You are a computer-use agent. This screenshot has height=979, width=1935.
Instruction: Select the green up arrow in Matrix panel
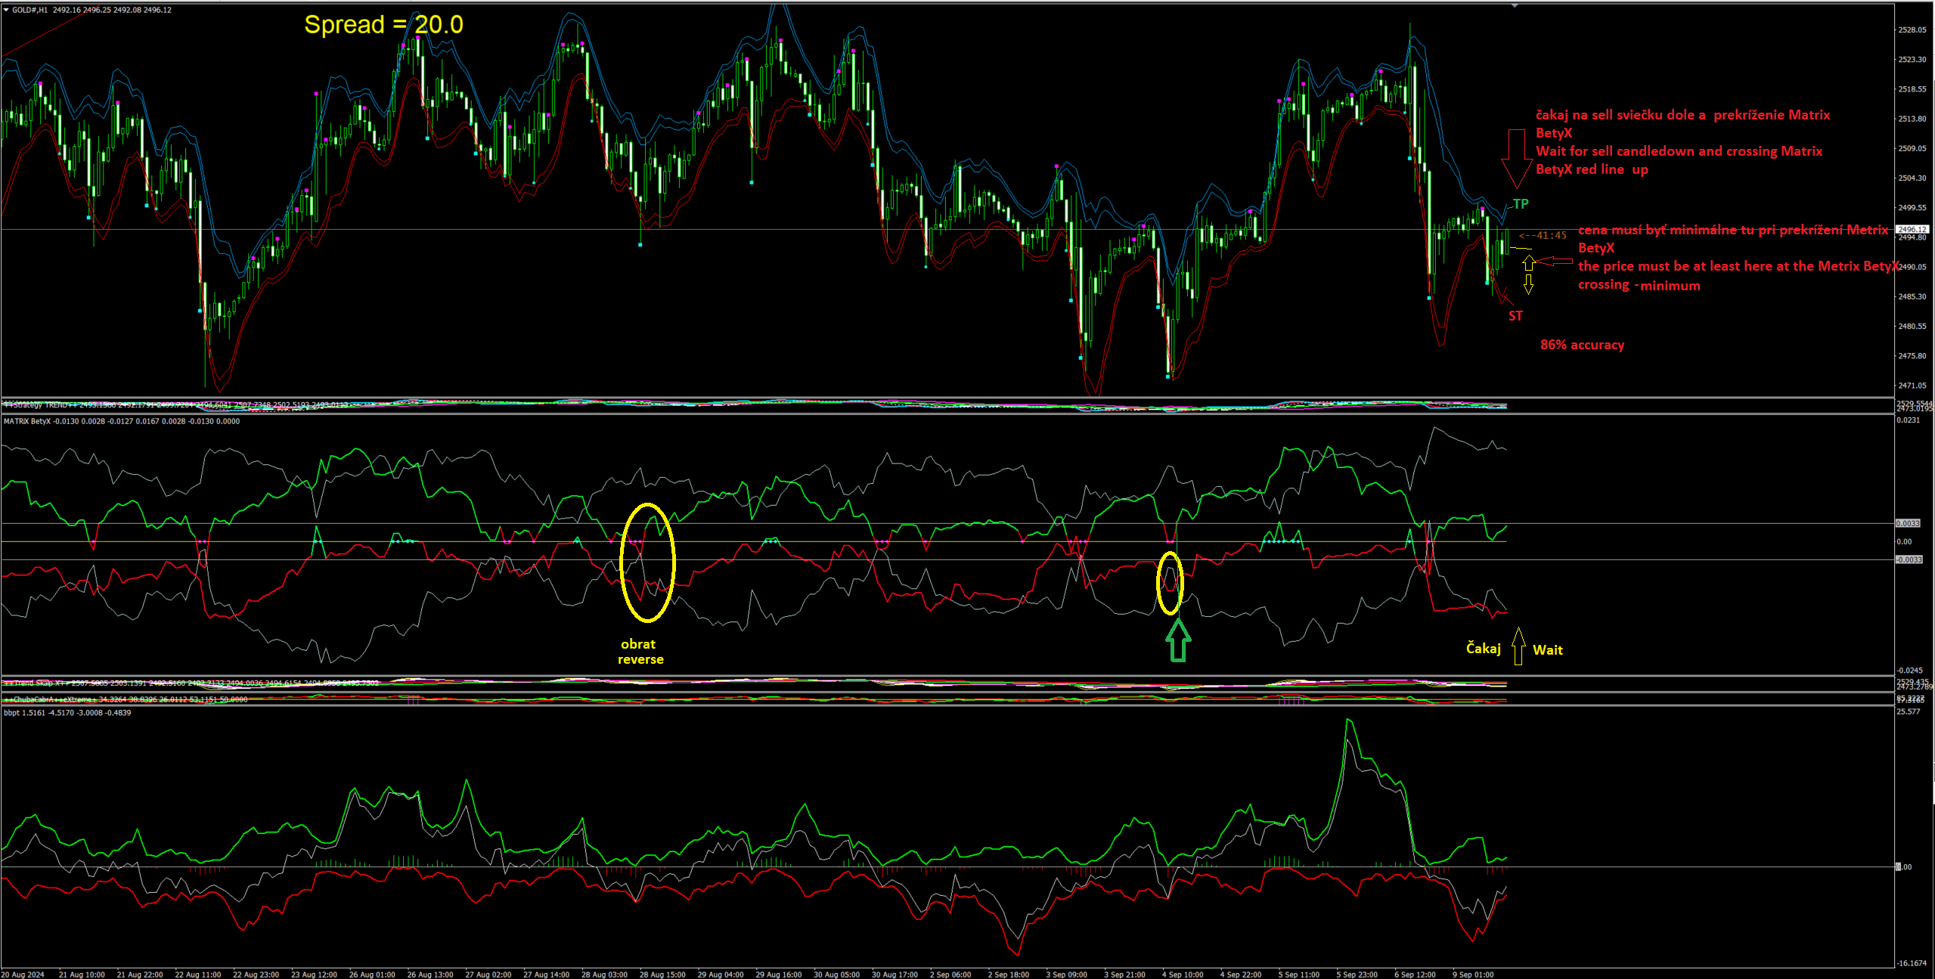(x=1177, y=640)
